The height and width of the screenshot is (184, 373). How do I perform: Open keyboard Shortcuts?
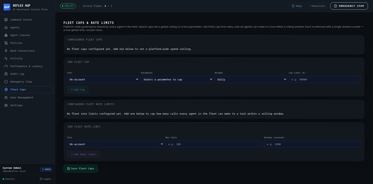(317, 6)
